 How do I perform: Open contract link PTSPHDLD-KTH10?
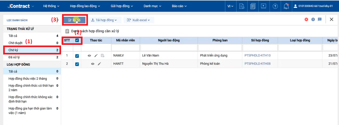(257, 56)
